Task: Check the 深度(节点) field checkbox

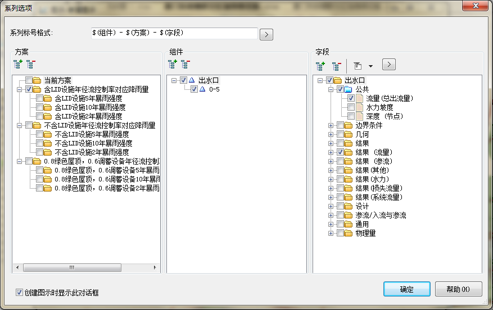Action: click(x=351, y=116)
